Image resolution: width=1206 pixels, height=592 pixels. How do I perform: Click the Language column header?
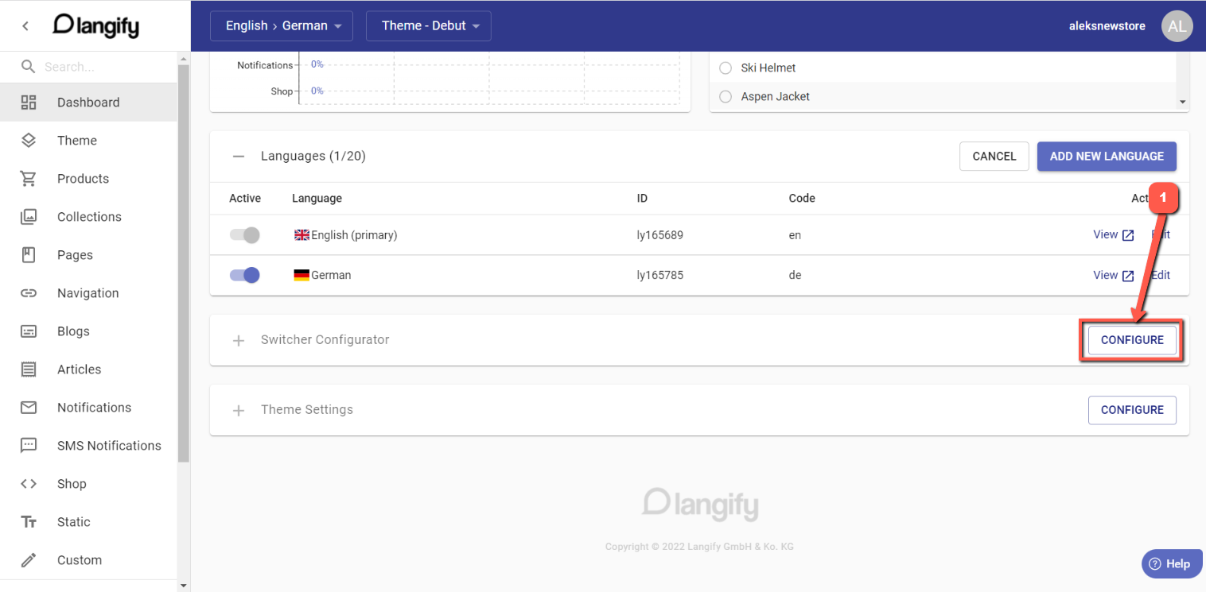click(x=317, y=198)
